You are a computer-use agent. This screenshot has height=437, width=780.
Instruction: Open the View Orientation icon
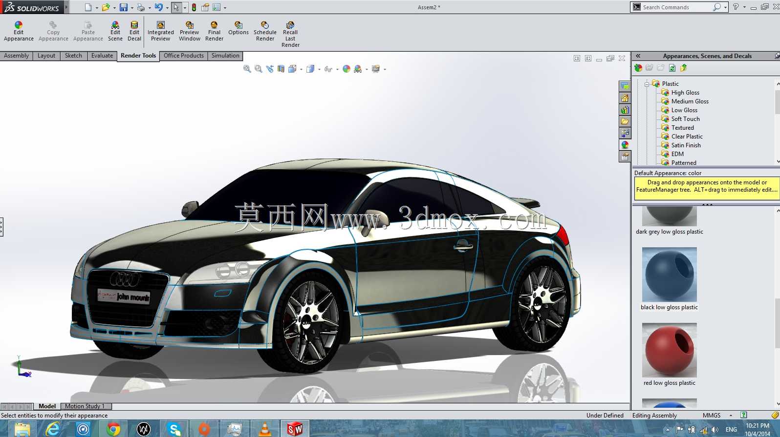[292, 69]
